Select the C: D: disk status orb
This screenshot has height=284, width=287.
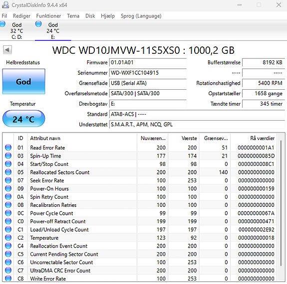(2, 24)
